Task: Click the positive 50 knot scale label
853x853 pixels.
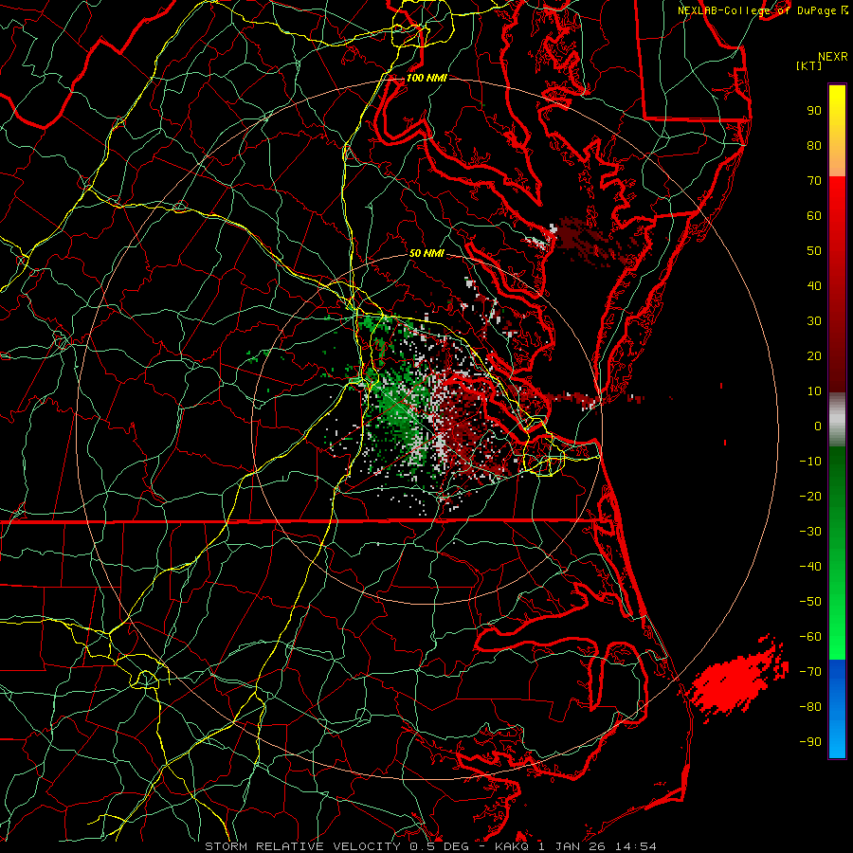Action: pos(814,251)
